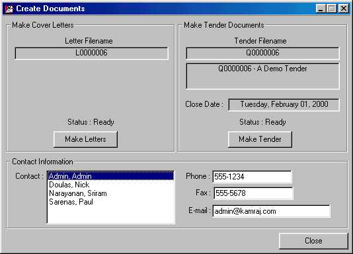The width and height of the screenshot is (353, 254).
Task: Maximize the Create Documents window
Action: (331, 9)
